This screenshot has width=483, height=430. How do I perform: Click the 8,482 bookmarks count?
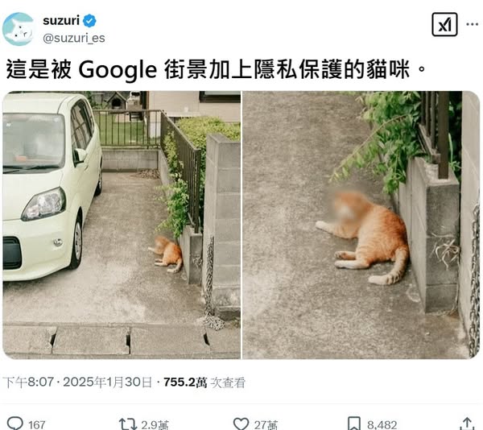coord(382,424)
